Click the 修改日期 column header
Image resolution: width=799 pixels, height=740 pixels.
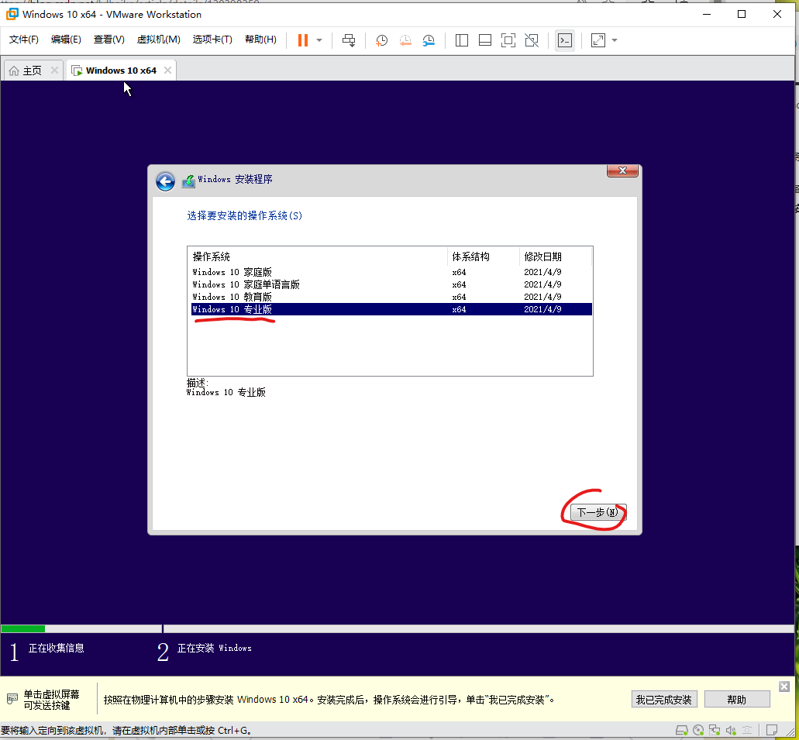click(x=556, y=256)
